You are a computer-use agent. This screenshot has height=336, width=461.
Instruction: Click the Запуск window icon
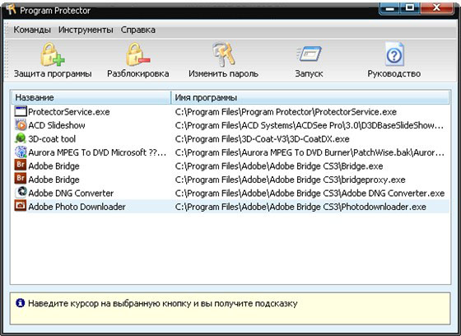point(309,54)
